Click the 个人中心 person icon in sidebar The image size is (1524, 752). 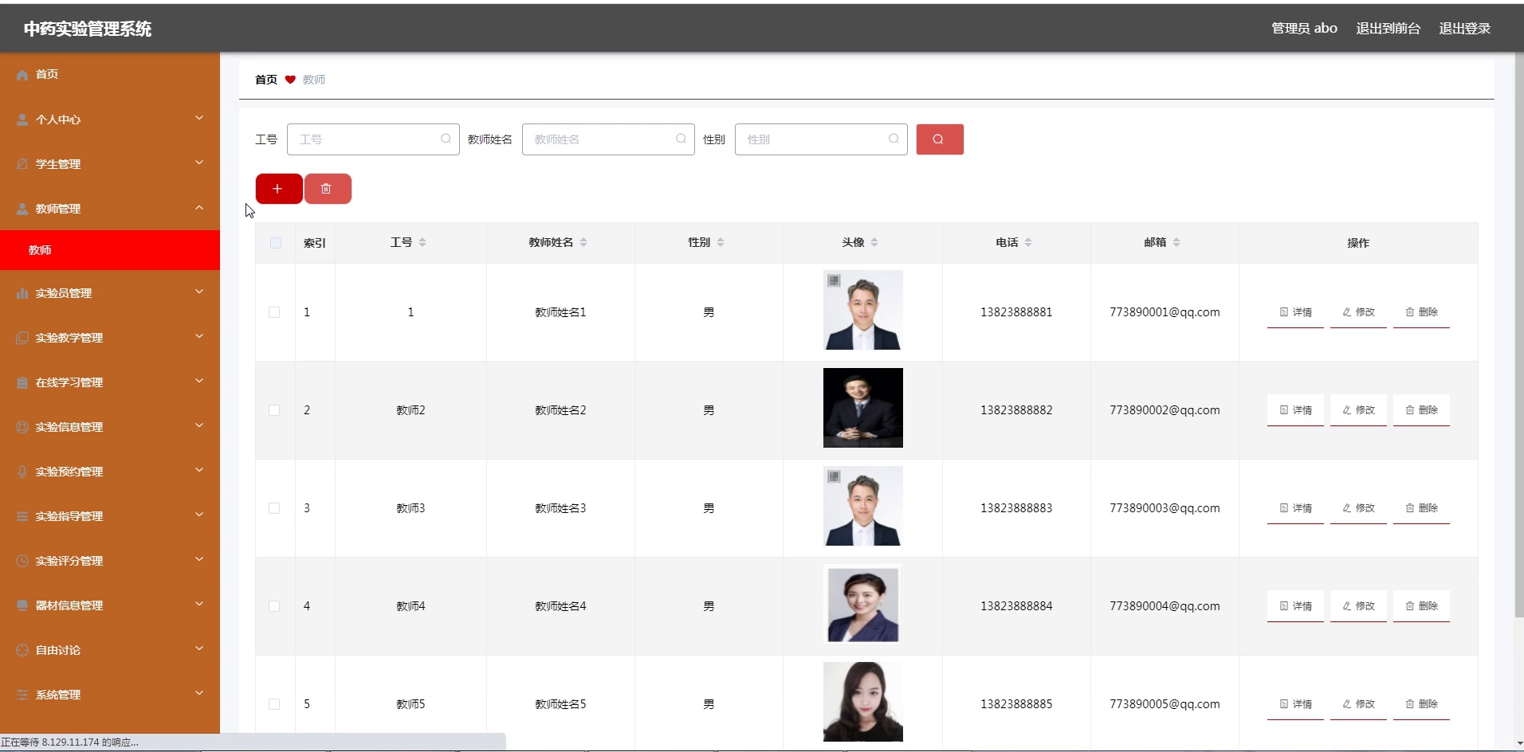tap(22, 119)
